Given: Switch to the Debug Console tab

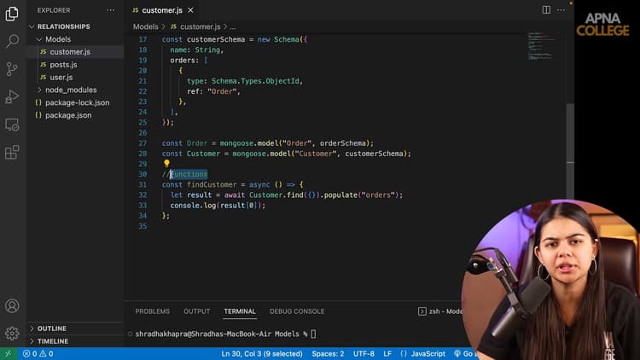Looking at the screenshot, I should pos(297,311).
